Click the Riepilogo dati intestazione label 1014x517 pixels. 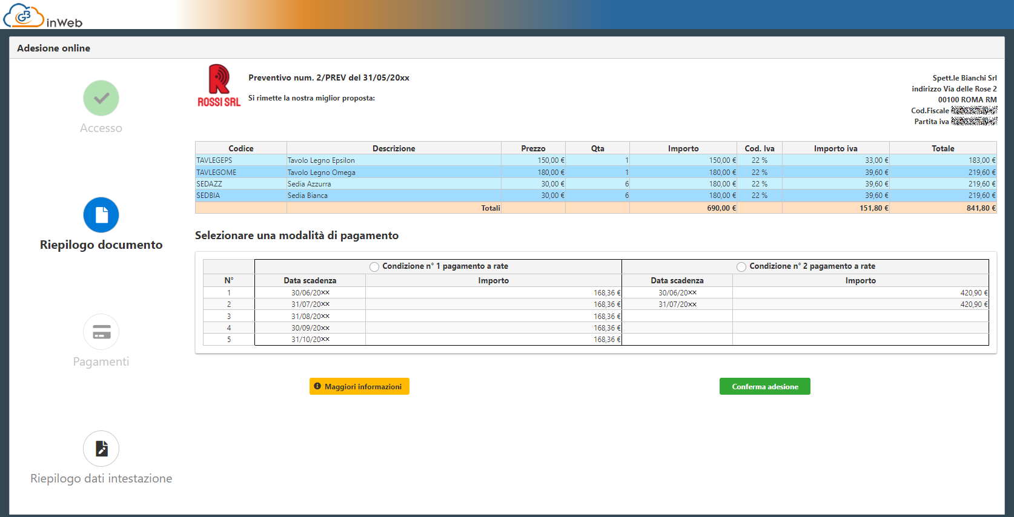[x=101, y=478]
